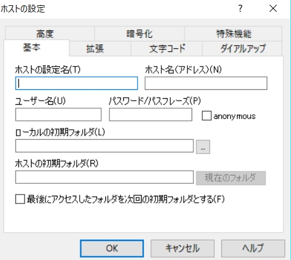Viewport: 291px width, 260px height.
Task: Toggle 最後にアクセスしたフォルダ checkbox
Action: pos(20,199)
